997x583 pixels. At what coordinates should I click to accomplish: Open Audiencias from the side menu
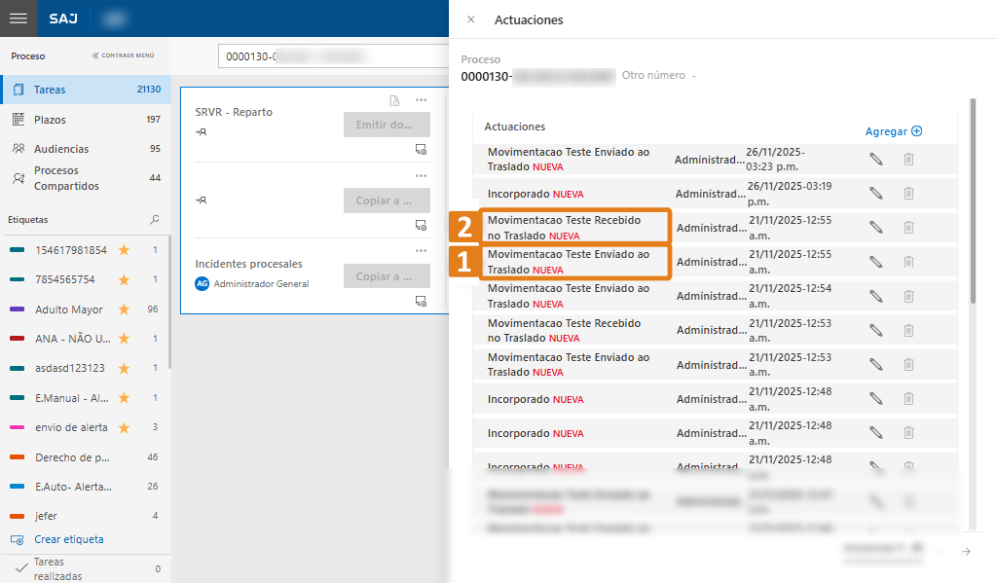60,149
